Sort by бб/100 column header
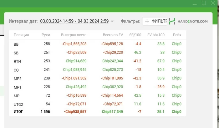 pos(135,35)
